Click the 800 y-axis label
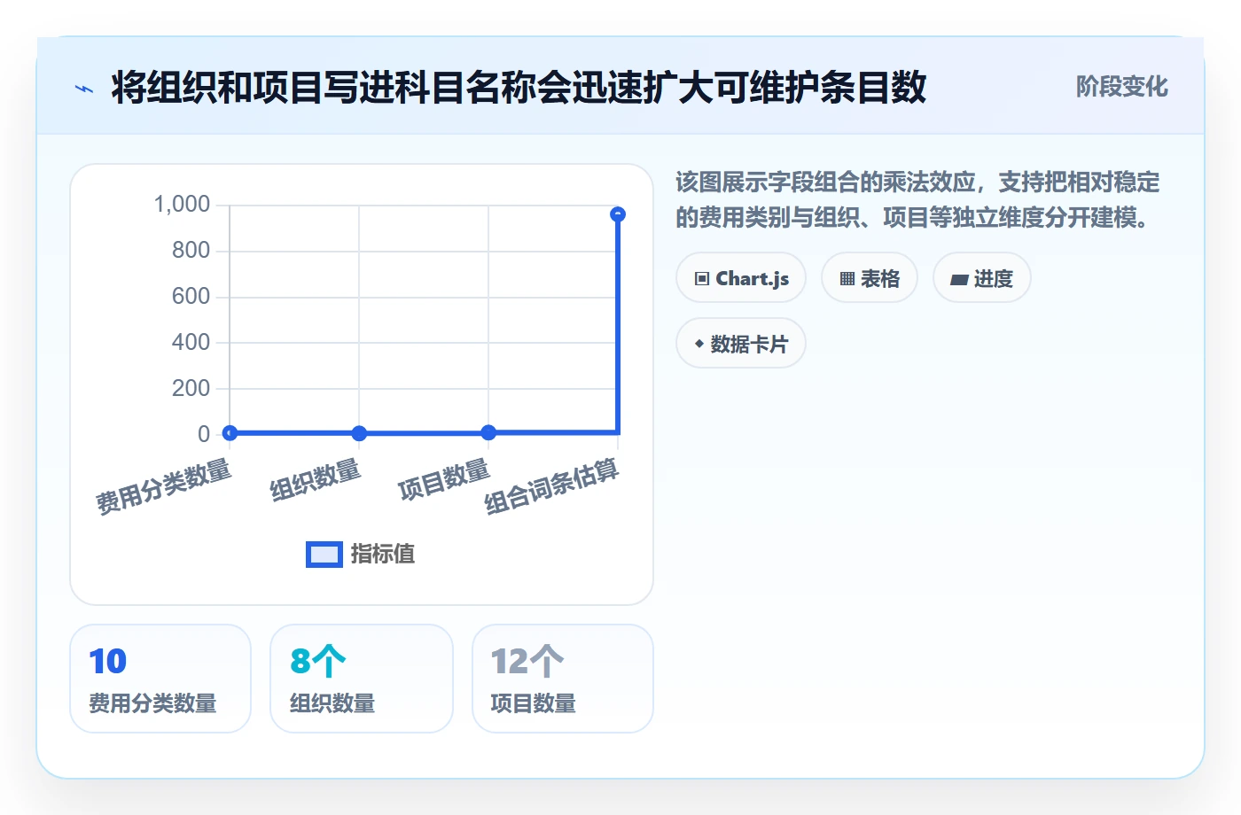The image size is (1241, 815). click(191, 251)
